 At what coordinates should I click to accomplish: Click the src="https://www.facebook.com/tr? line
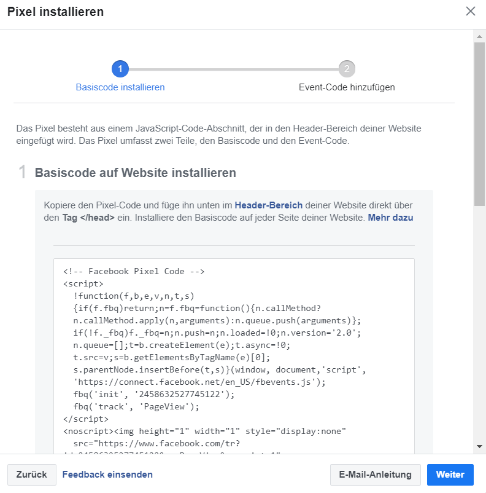click(156, 444)
